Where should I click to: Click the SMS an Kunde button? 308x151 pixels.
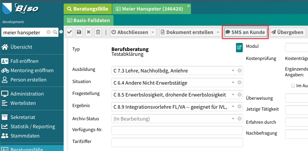point(245,32)
